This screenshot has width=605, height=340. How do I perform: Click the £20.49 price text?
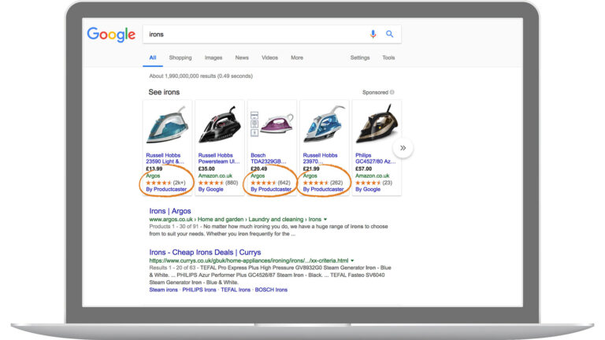pyautogui.click(x=259, y=169)
